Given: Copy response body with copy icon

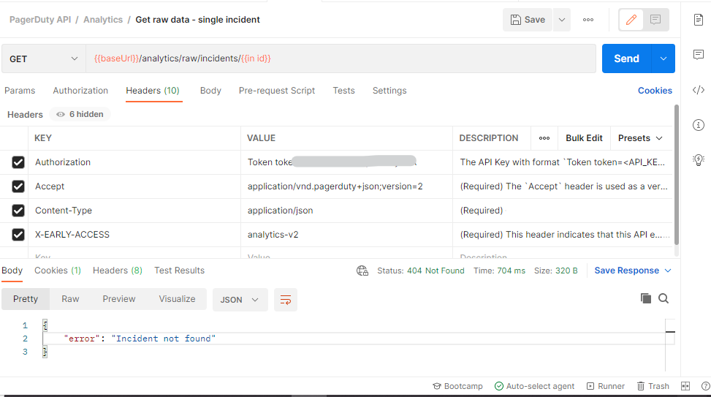Looking at the screenshot, I should 646,298.
